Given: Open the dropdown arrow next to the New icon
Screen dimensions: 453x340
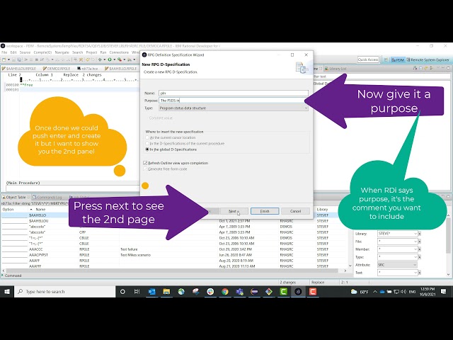Looking at the screenshot, I should [8, 59].
